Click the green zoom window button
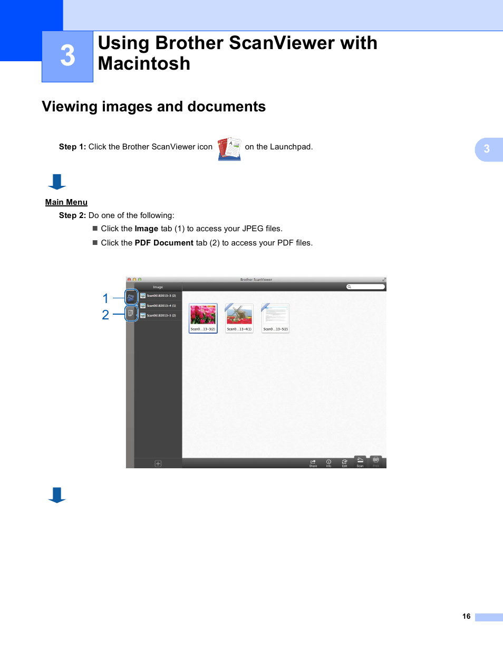The height and width of the screenshot is (652, 503). click(140, 280)
